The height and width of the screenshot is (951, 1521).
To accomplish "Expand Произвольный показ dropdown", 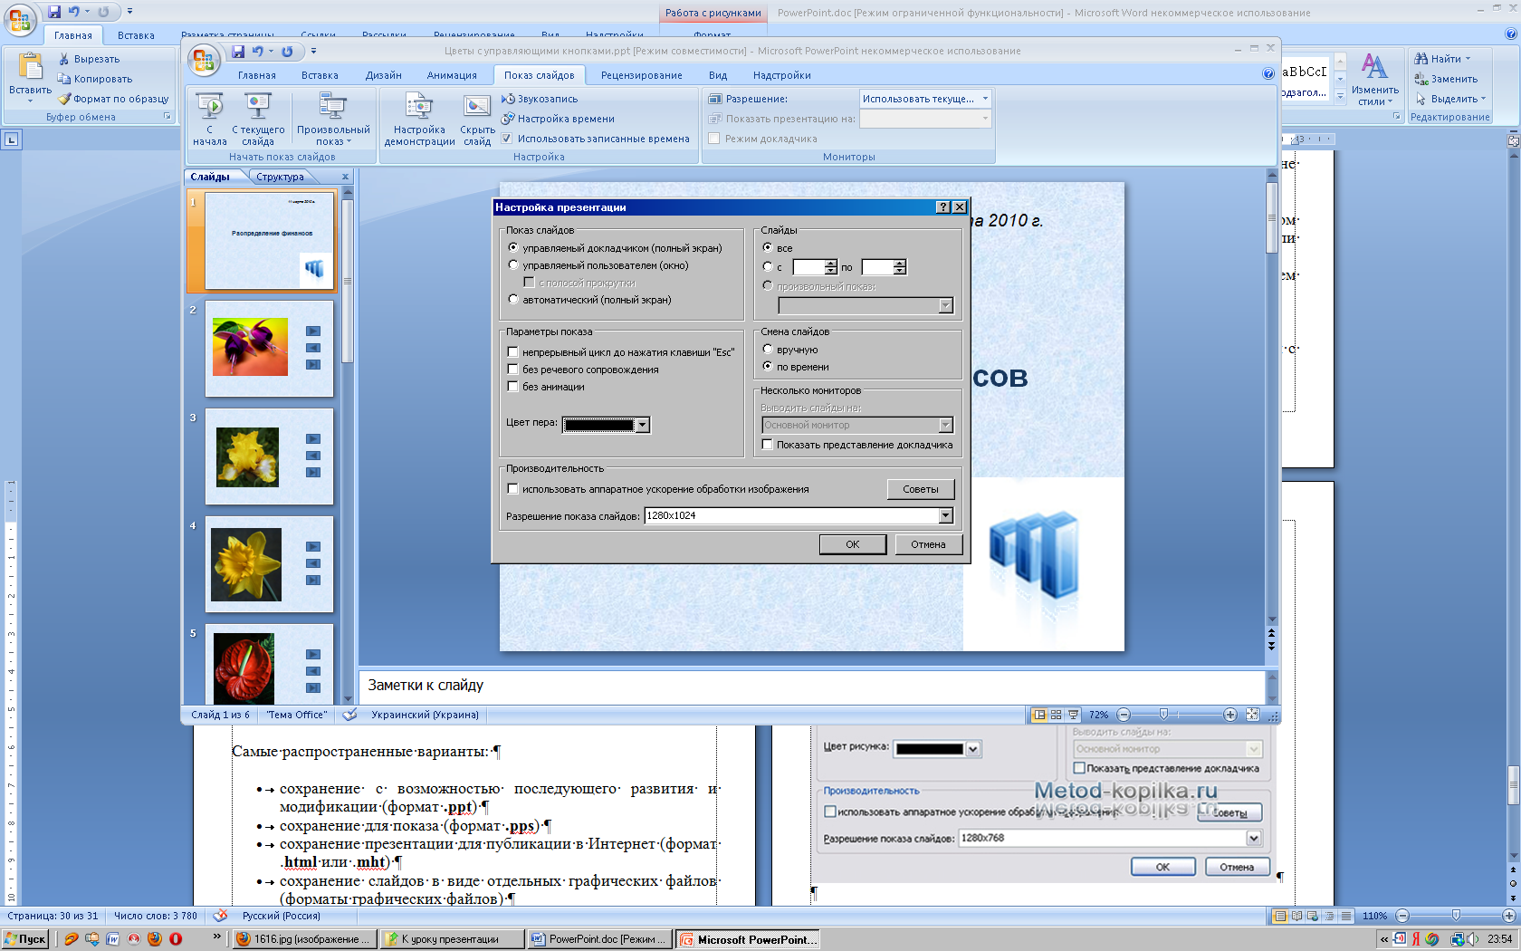I will pos(333,119).
